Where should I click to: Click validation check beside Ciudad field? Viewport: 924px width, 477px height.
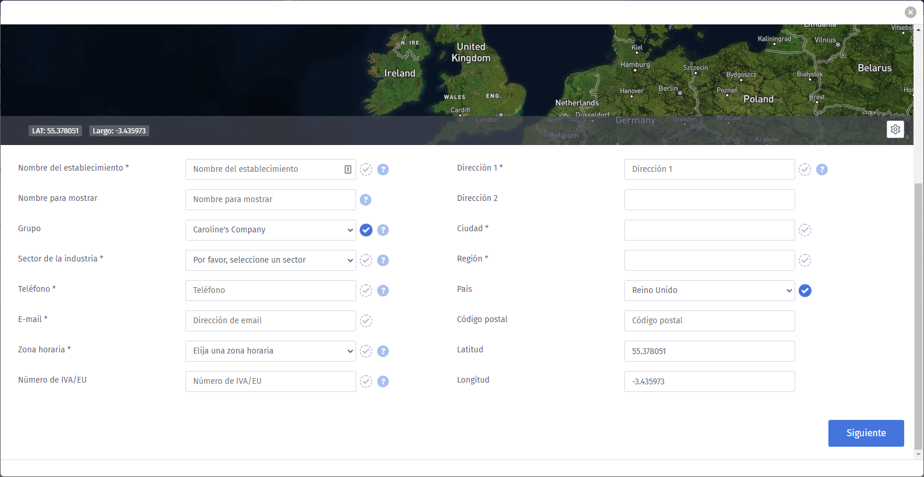click(804, 230)
